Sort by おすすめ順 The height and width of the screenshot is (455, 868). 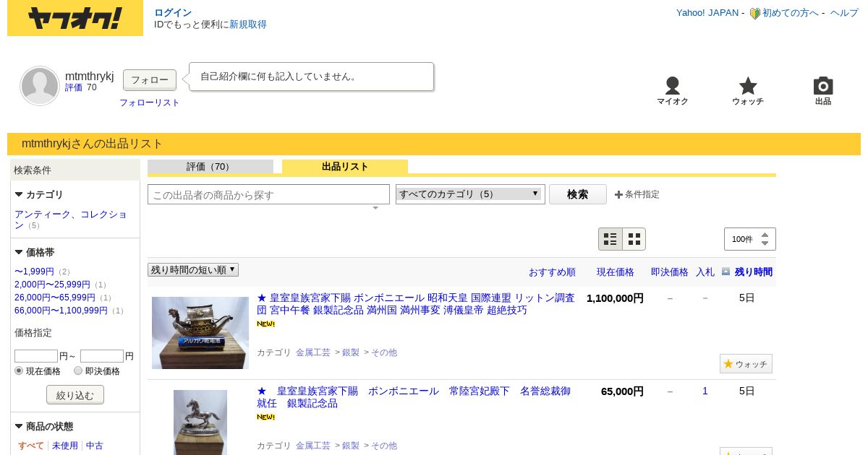(x=552, y=272)
